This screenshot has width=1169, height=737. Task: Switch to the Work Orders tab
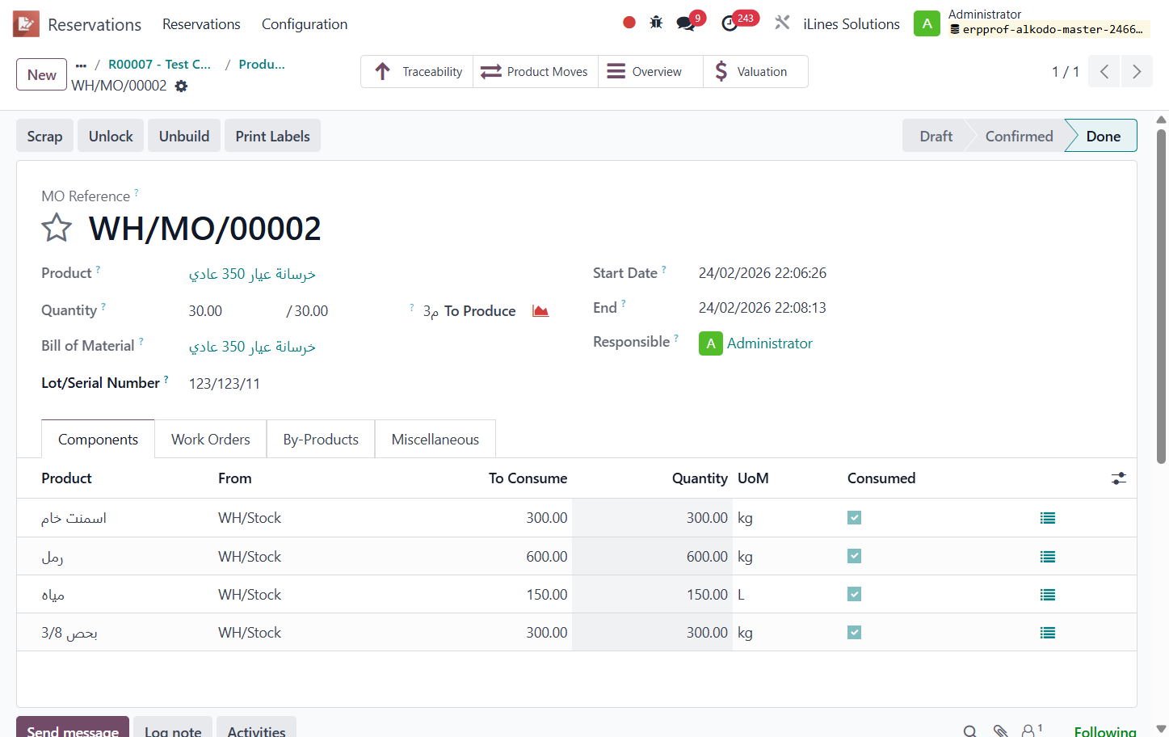click(x=211, y=439)
